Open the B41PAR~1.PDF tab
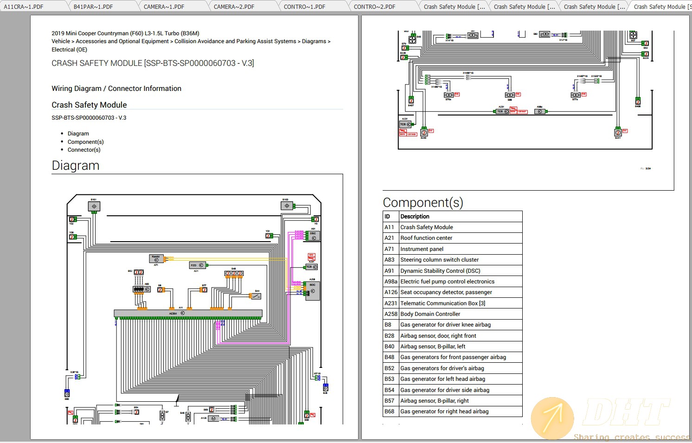This screenshot has width=692, height=443. (x=93, y=6)
